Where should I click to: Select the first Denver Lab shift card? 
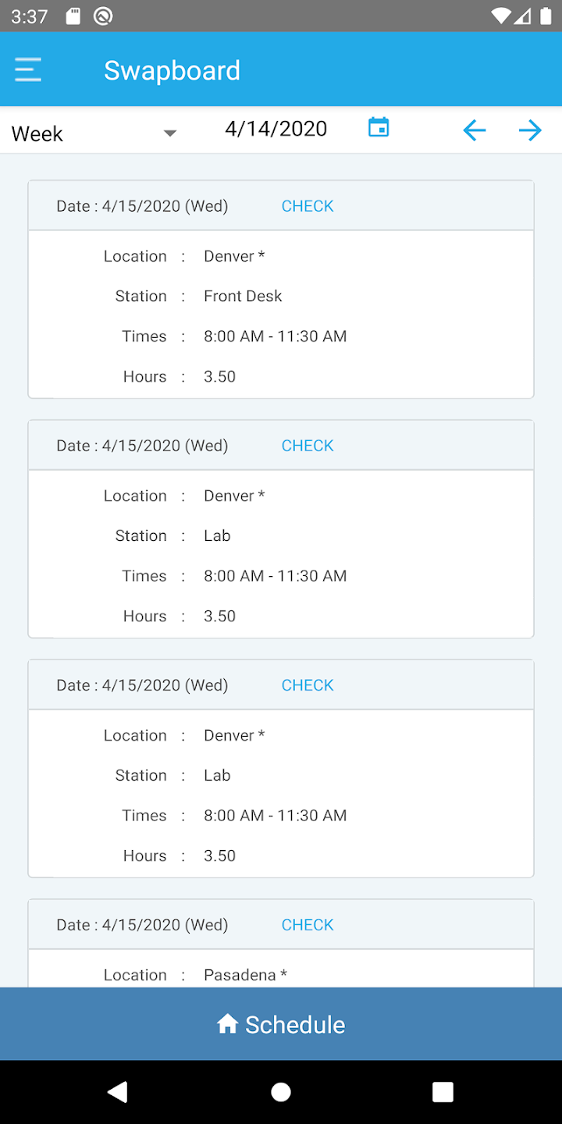coord(281,555)
